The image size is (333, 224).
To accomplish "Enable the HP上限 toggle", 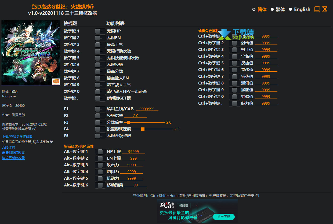I will point(100,152).
